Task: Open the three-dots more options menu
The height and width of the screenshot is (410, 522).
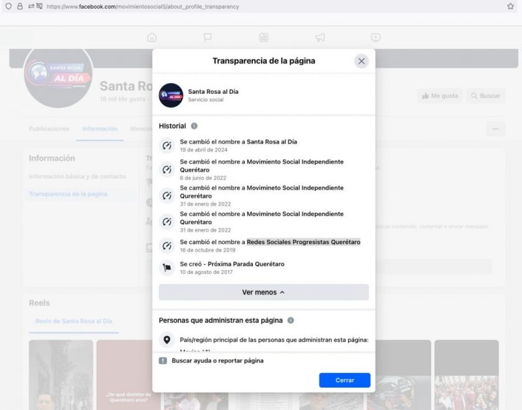Action: coord(495,129)
